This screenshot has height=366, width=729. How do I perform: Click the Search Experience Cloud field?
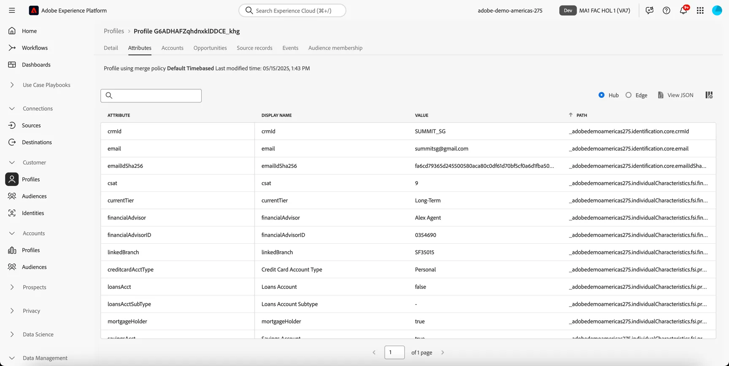pyautogui.click(x=292, y=11)
